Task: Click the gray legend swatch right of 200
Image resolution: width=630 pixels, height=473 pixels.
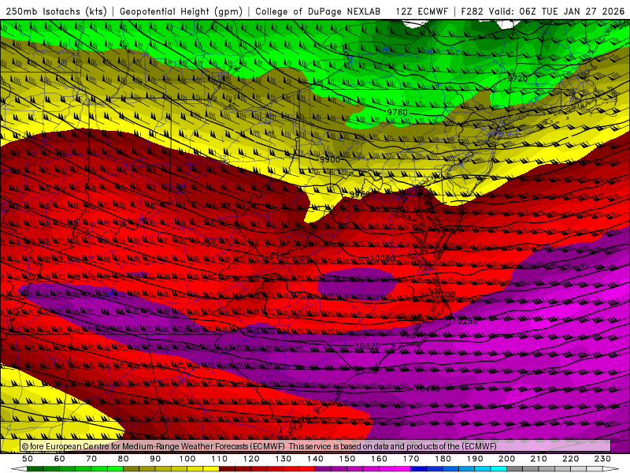Action: (x=515, y=469)
